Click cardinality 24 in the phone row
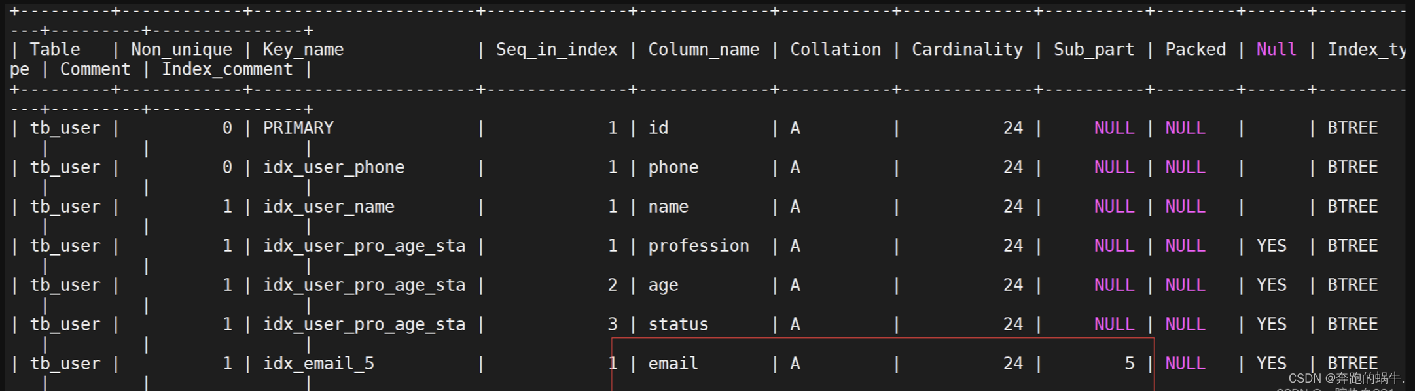The width and height of the screenshot is (1415, 391). pos(1013,167)
